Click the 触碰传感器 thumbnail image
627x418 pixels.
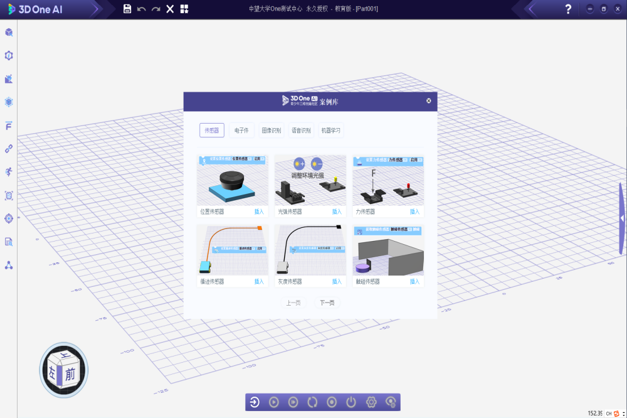(x=388, y=250)
